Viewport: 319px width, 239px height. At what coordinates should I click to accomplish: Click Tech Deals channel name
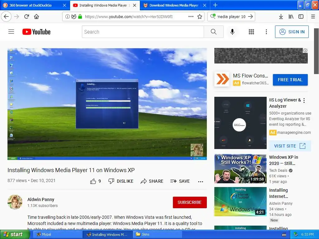[278, 171]
